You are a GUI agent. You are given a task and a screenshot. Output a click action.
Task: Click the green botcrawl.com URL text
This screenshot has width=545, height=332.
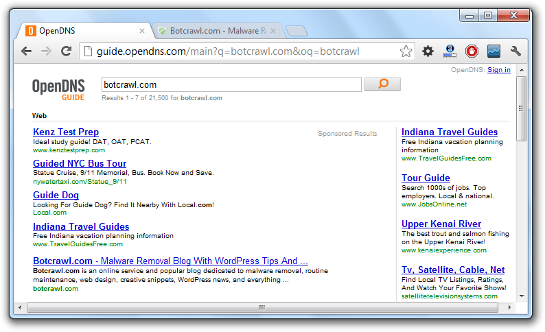56,289
